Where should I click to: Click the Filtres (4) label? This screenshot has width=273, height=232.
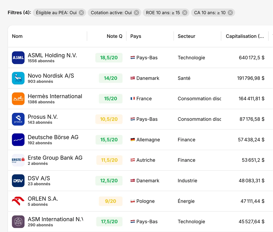(x=19, y=13)
